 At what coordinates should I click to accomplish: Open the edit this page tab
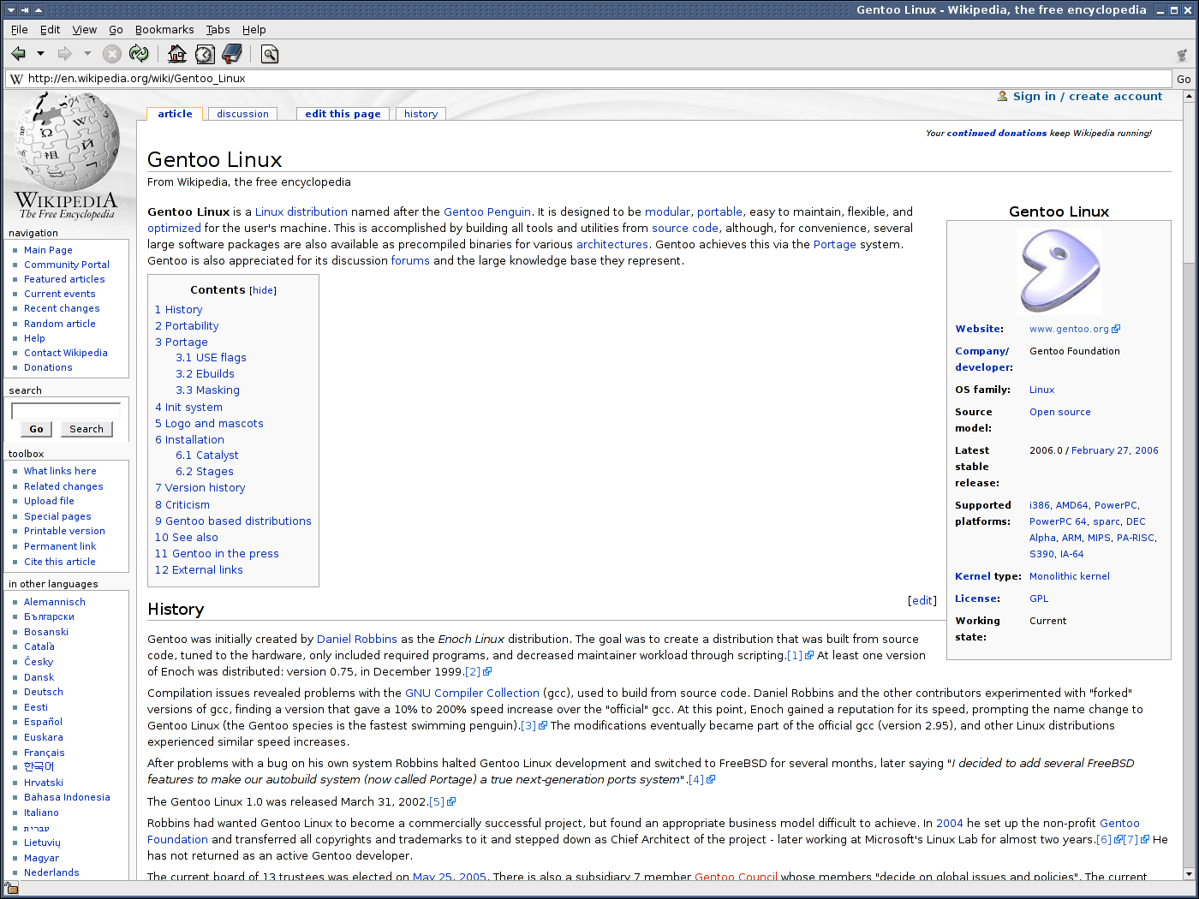343,114
